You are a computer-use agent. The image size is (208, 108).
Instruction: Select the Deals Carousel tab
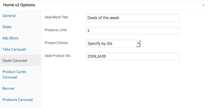[15, 60]
